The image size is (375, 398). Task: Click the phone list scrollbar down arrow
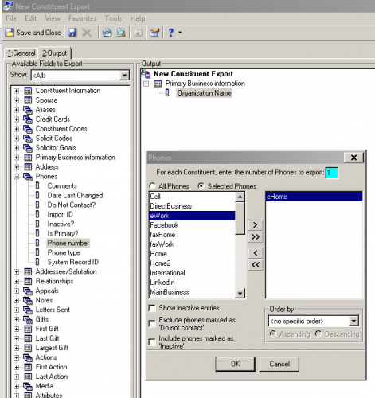[240, 294]
